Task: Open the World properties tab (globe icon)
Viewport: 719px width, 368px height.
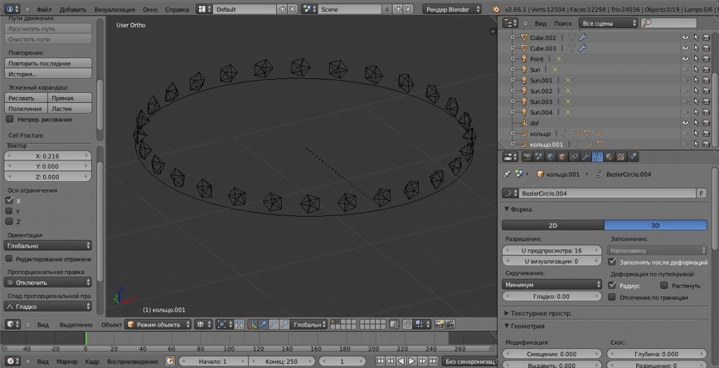Action: click(x=551, y=157)
